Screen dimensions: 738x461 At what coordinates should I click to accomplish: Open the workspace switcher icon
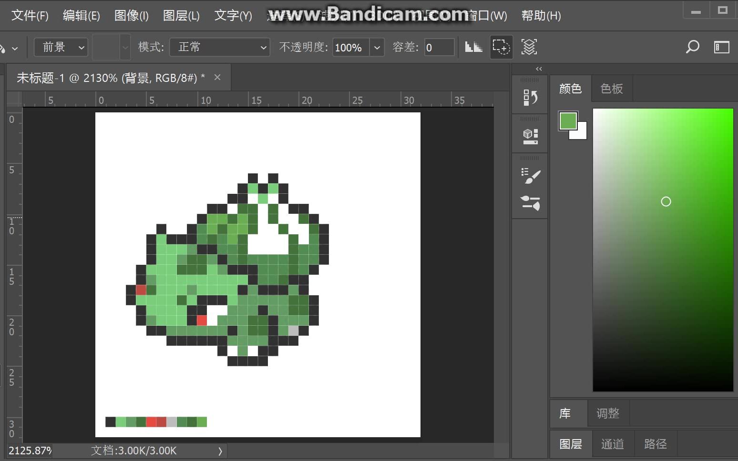[722, 47]
